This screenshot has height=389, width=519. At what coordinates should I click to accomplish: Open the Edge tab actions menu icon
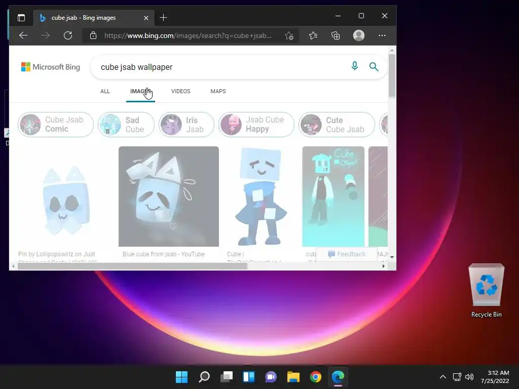pos(21,18)
